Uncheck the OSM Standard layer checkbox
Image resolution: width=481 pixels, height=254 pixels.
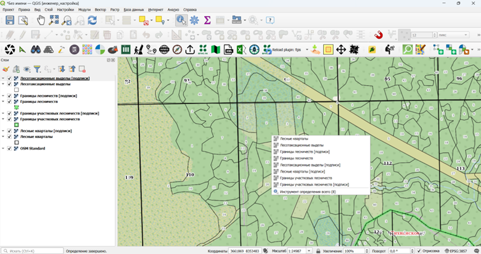pyautogui.click(x=9, y=149)
